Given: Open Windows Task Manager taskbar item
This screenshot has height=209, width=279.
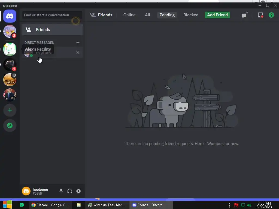Looking at the screenshot, I should tap(107, 205).
